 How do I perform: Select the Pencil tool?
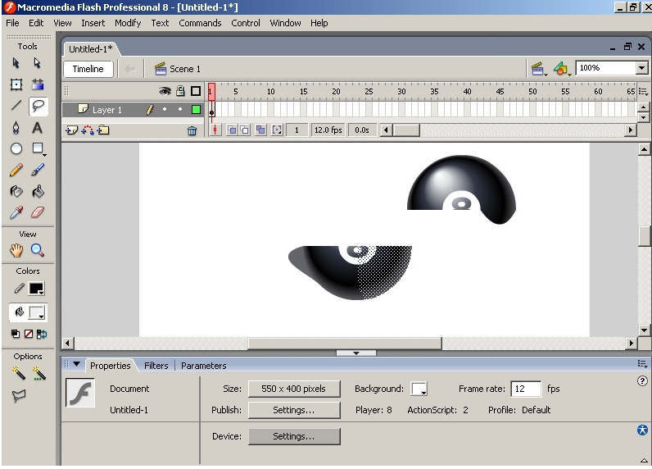click(16, 170)
